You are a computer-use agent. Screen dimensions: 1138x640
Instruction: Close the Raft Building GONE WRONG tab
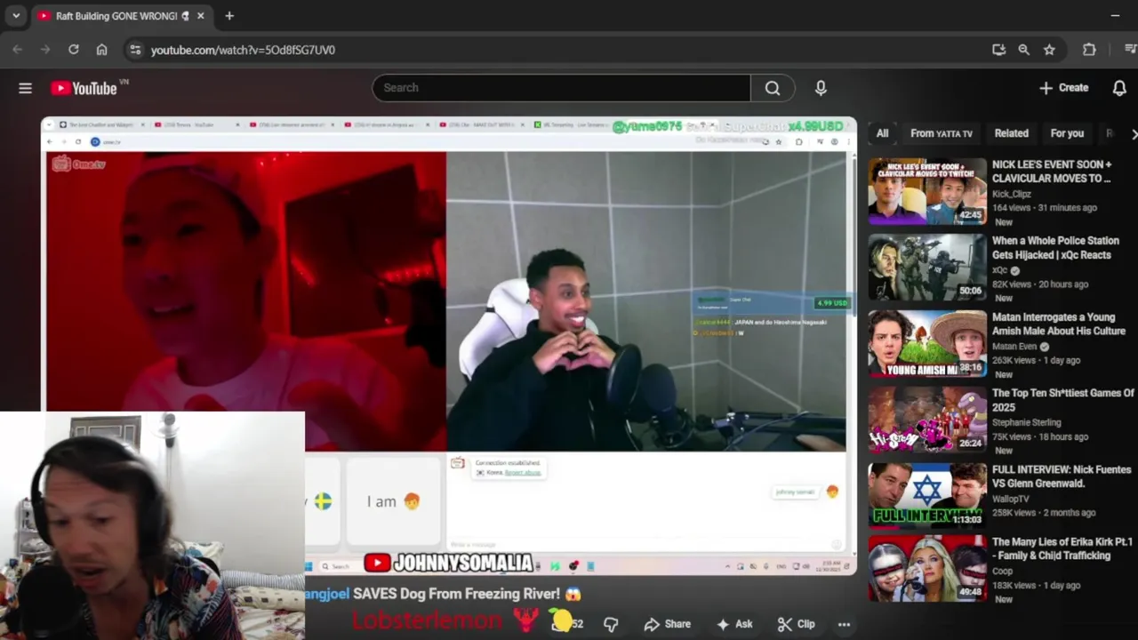pos(201,16)
